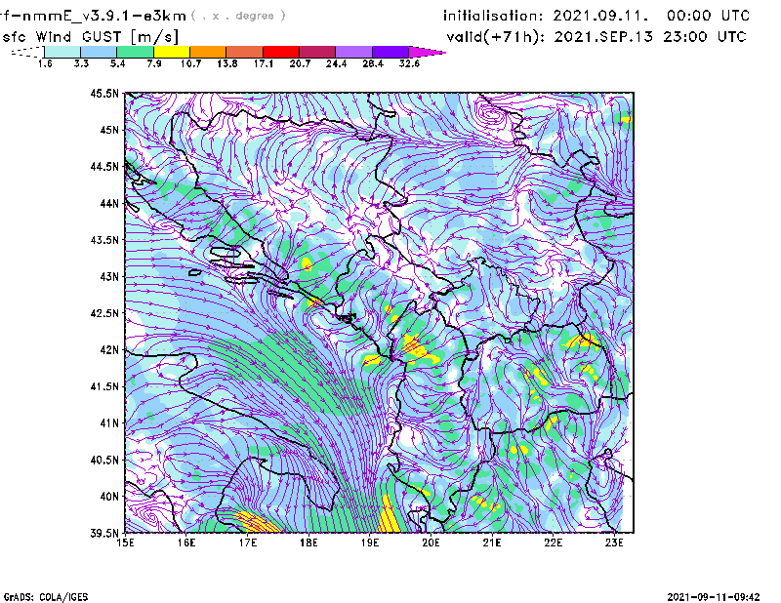The height and width of the screenshot is (603, 781).
Task: Click the 23E longitude label
Action: 614,543
